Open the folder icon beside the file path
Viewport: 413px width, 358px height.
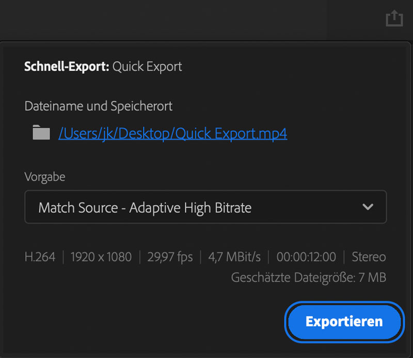click(x=41, y=133)
